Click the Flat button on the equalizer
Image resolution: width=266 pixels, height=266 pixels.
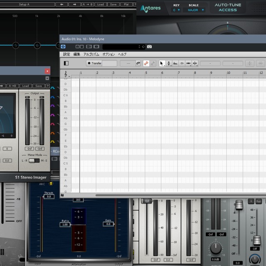click(x=126, y=4)
